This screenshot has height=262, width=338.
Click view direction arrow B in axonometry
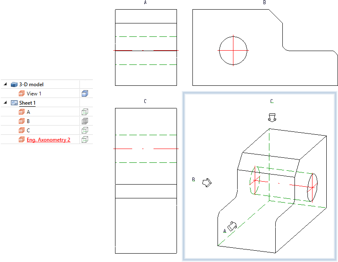(x=207, y=182)
